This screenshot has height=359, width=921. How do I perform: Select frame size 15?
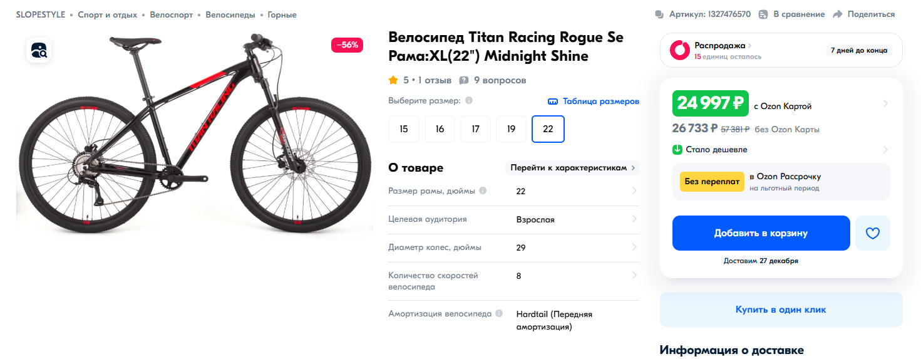(404, 129)
